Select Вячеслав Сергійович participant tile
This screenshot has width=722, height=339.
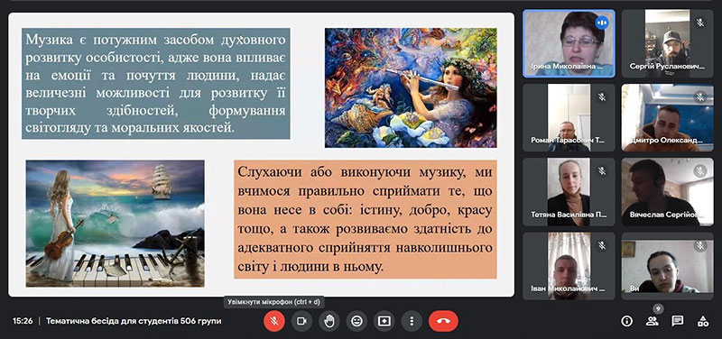pyautogui.click(x=667, y=192)
